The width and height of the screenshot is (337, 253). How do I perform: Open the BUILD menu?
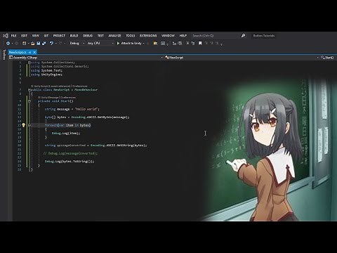74,36
